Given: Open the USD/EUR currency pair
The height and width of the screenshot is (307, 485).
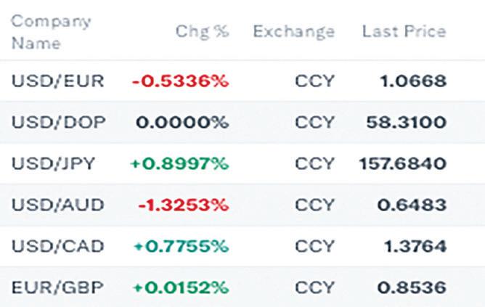Looking at the screenshot, I should click(57, 81).
